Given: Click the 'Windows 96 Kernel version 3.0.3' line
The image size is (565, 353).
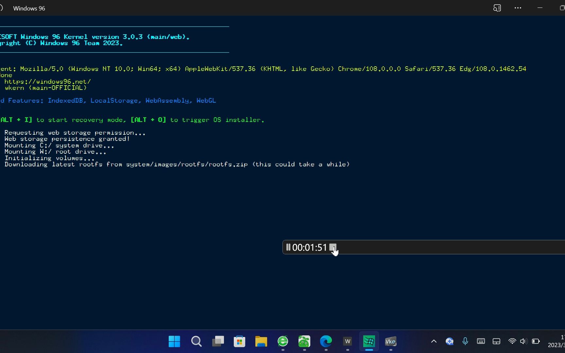Looking at the screenshot, I should point(95,37).
